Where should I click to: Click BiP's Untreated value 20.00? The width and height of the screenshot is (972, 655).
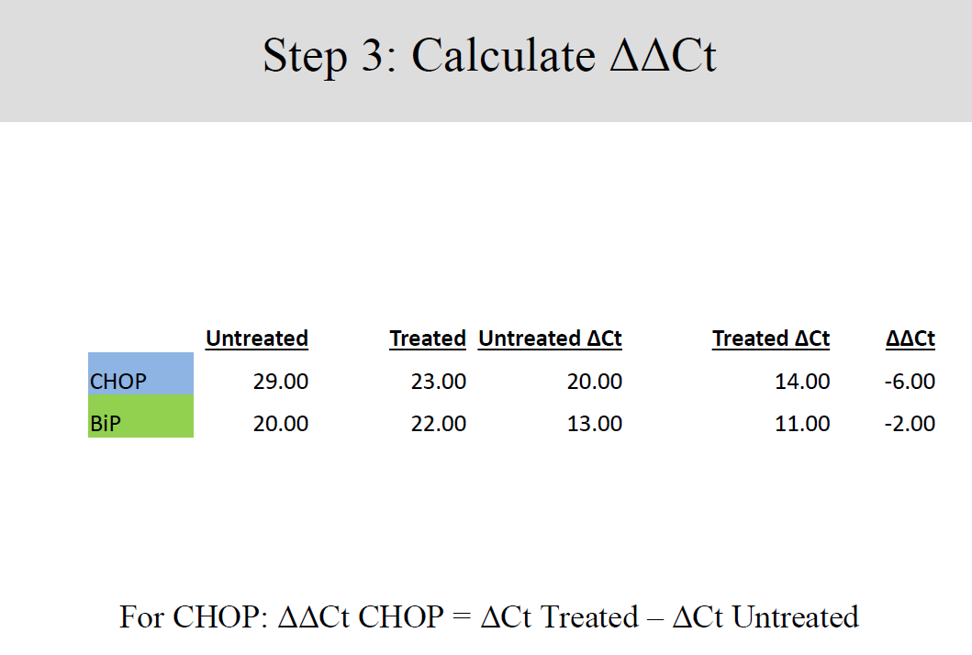281,424
